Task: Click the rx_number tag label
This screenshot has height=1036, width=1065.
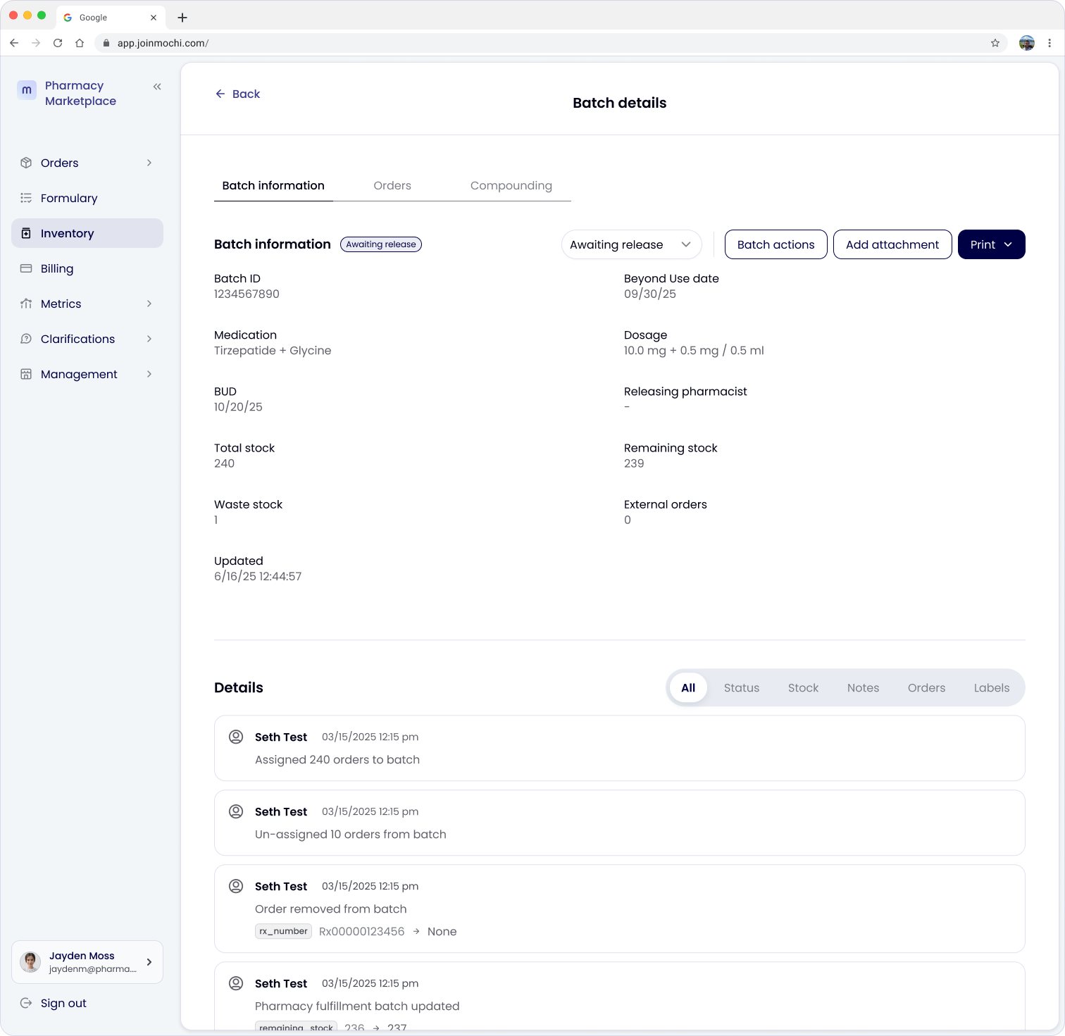Action: (x=283, y=931)
